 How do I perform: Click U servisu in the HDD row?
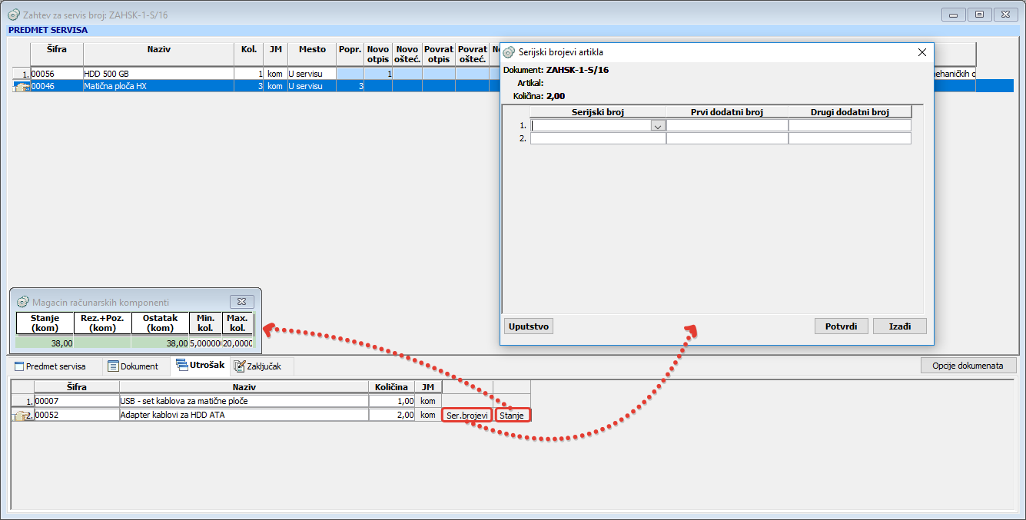pos(312,74)
